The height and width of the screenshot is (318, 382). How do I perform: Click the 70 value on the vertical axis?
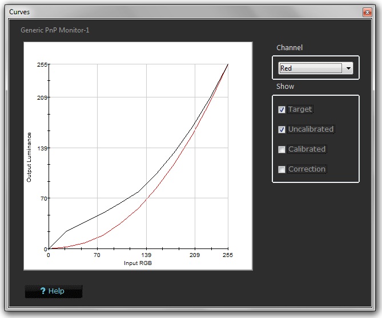pos(43,199)
